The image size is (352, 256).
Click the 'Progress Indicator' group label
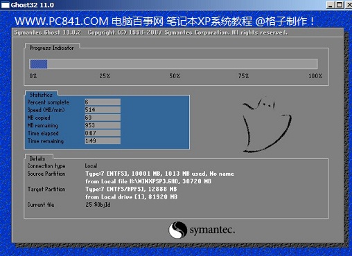pos(52,48)
